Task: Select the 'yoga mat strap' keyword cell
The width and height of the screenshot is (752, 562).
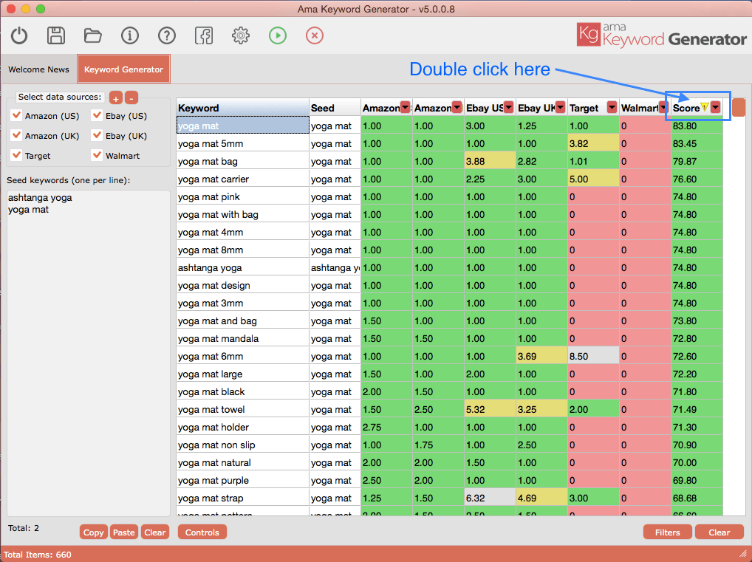Action: click(x=243, y=498)
